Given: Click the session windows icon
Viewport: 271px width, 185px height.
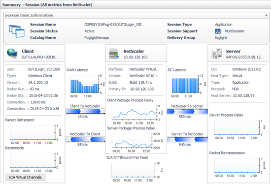Looking at the screenshot, I should [17, 31].
